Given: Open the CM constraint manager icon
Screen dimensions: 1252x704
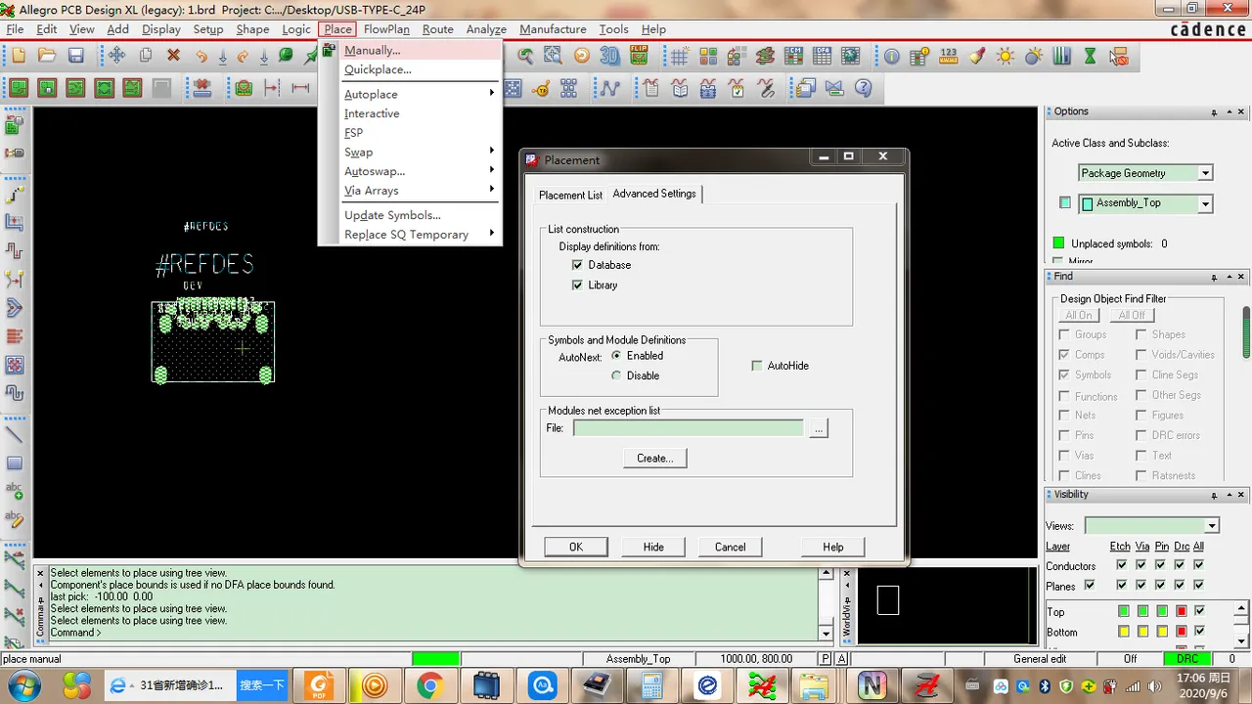Looking at the screenshot, I should pos(793,56).
